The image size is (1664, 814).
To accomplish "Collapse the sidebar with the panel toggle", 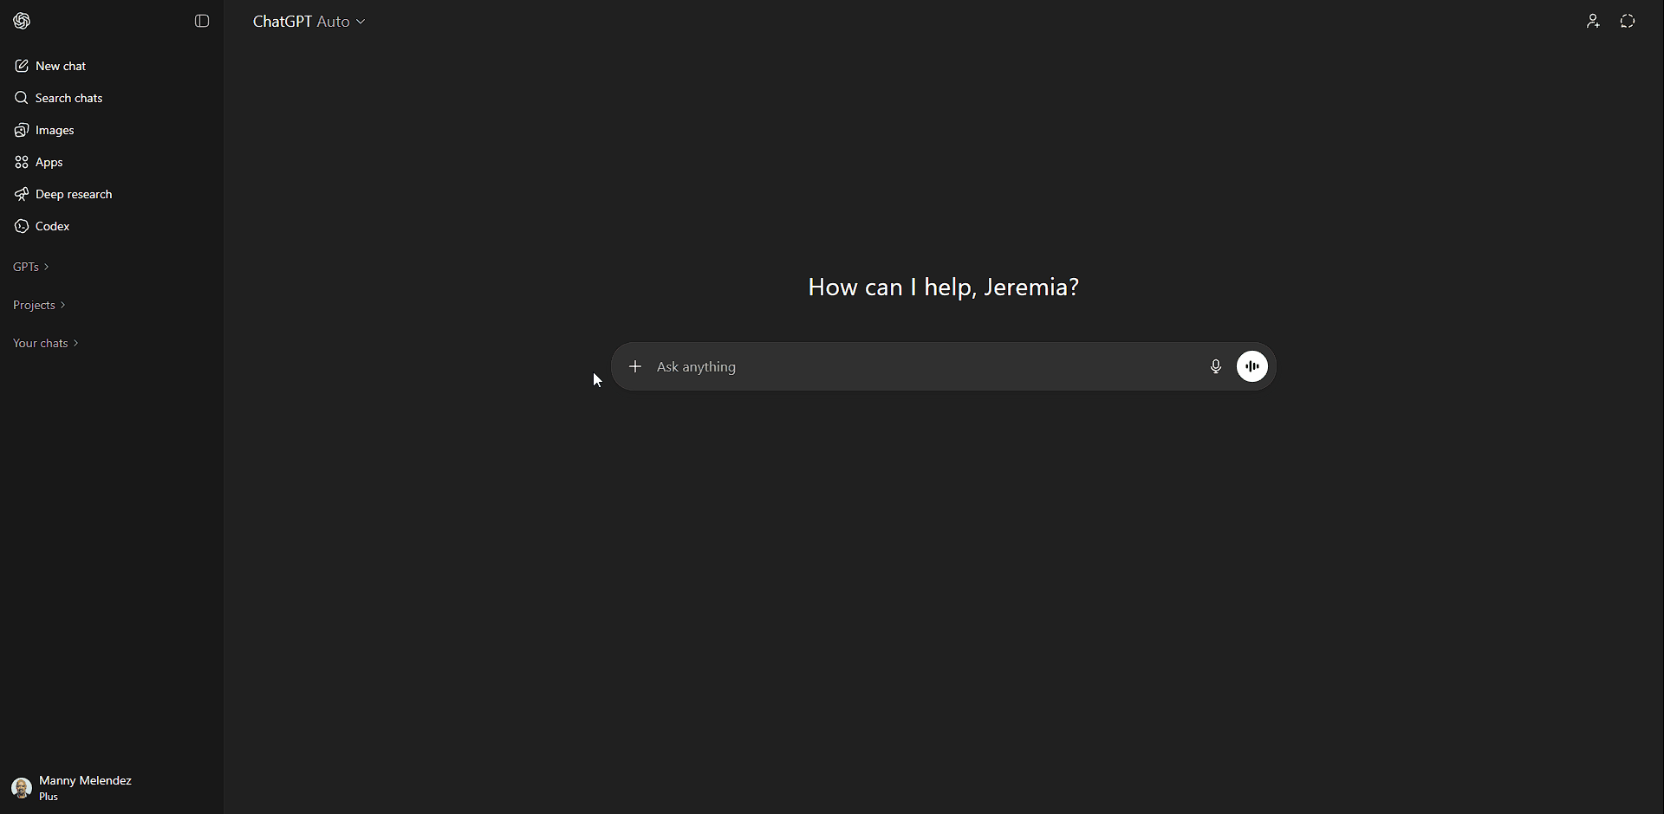I will click(x=202, y=21).
